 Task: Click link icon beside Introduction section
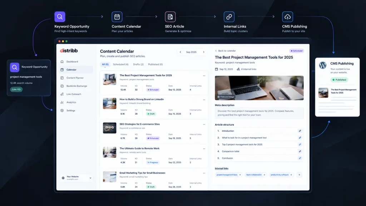[300, 131]
